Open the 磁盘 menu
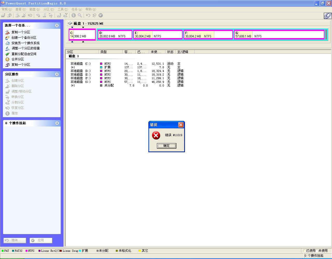Viewport: 332px width, 259px height. [35, 9]
